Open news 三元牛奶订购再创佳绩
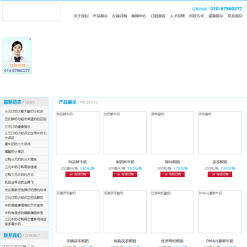This screenshot has height=247, width=247. tap(21, 167)
